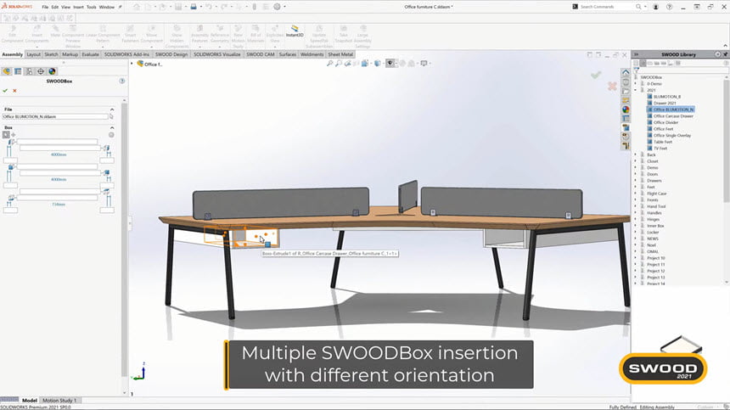
Task: Select the Model tab at bottom
Action: point(30,400)
